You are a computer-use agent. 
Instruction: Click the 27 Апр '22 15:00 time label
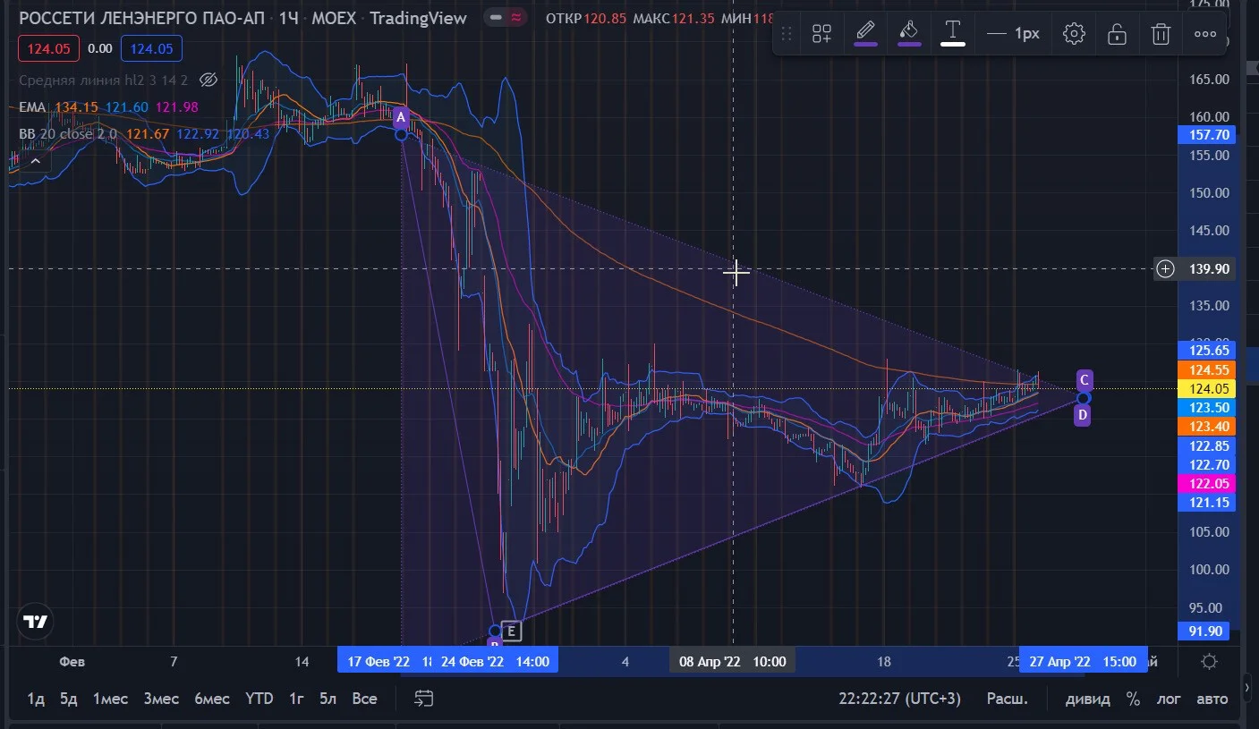coord(1083,662)
